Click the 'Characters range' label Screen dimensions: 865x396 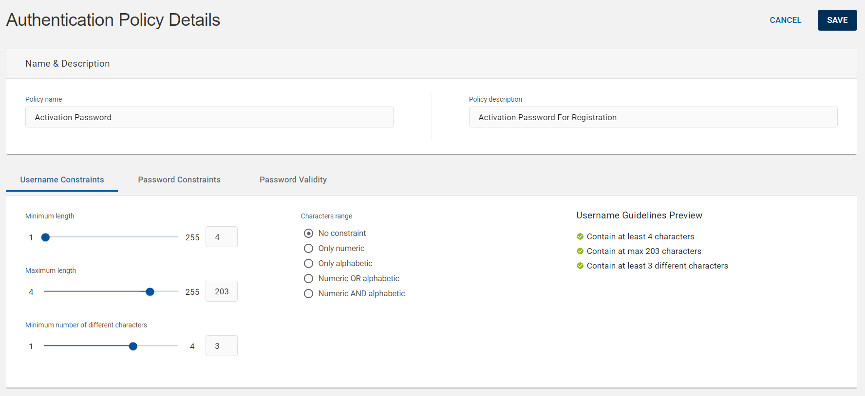pos(326,216)
